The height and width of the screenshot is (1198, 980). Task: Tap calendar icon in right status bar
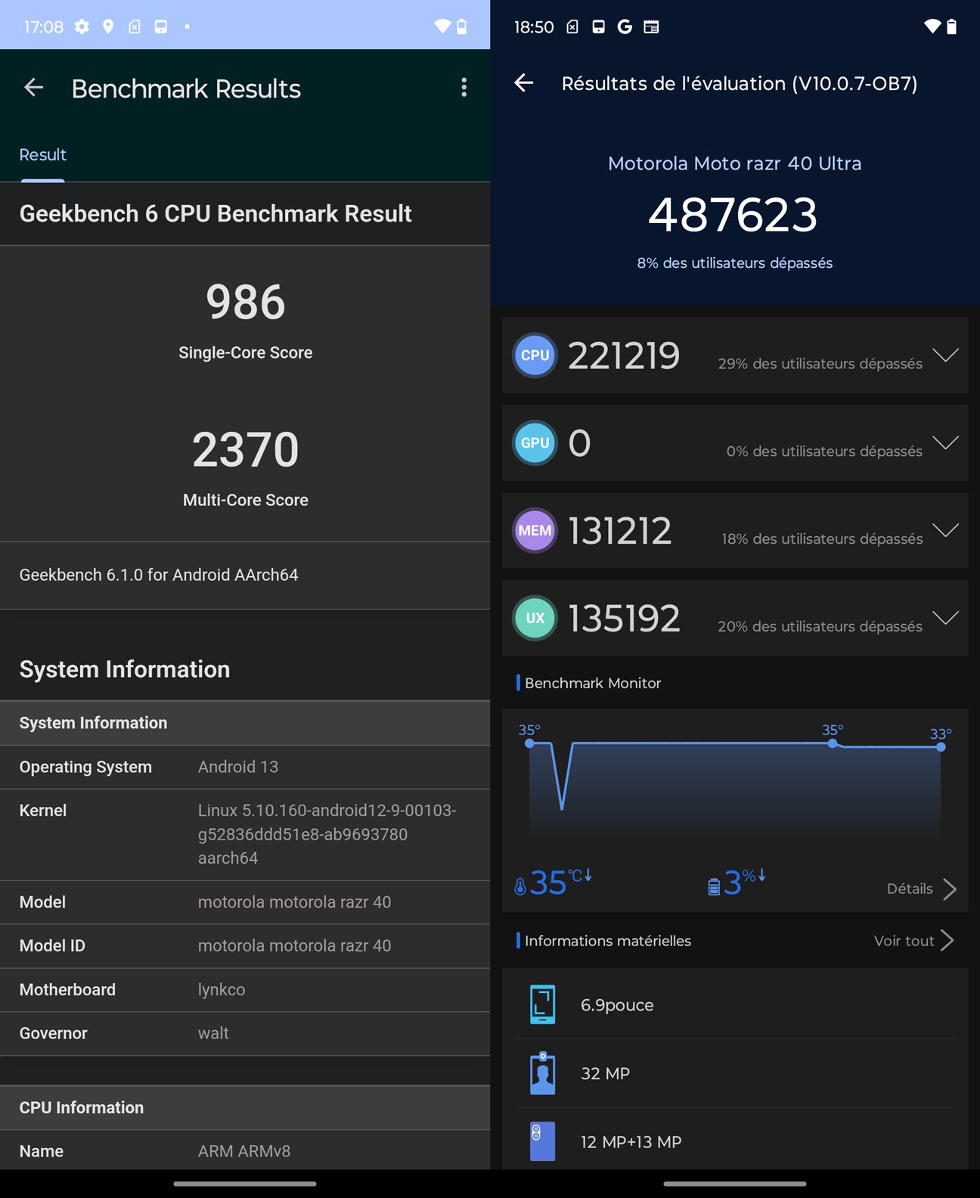pyautogui.click(x=651, y=26)
